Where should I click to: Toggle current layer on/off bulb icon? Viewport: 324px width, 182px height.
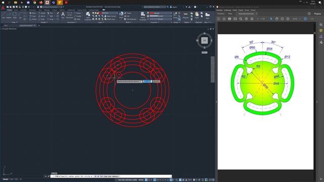click(93, 13)
